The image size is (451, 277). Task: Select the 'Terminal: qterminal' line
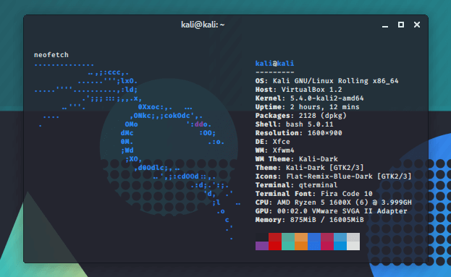(x=297, y=184)
